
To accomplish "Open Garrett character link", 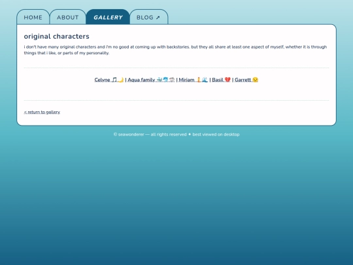I will (x=246, y=80).
